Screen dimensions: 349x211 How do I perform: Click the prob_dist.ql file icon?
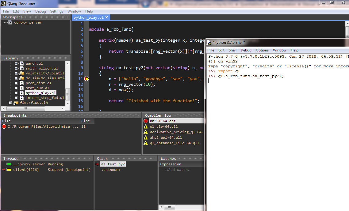tap(22, 83)
